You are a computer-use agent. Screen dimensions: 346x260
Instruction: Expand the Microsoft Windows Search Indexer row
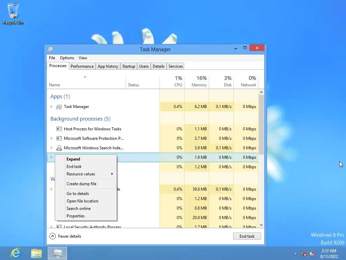(51, 148)
